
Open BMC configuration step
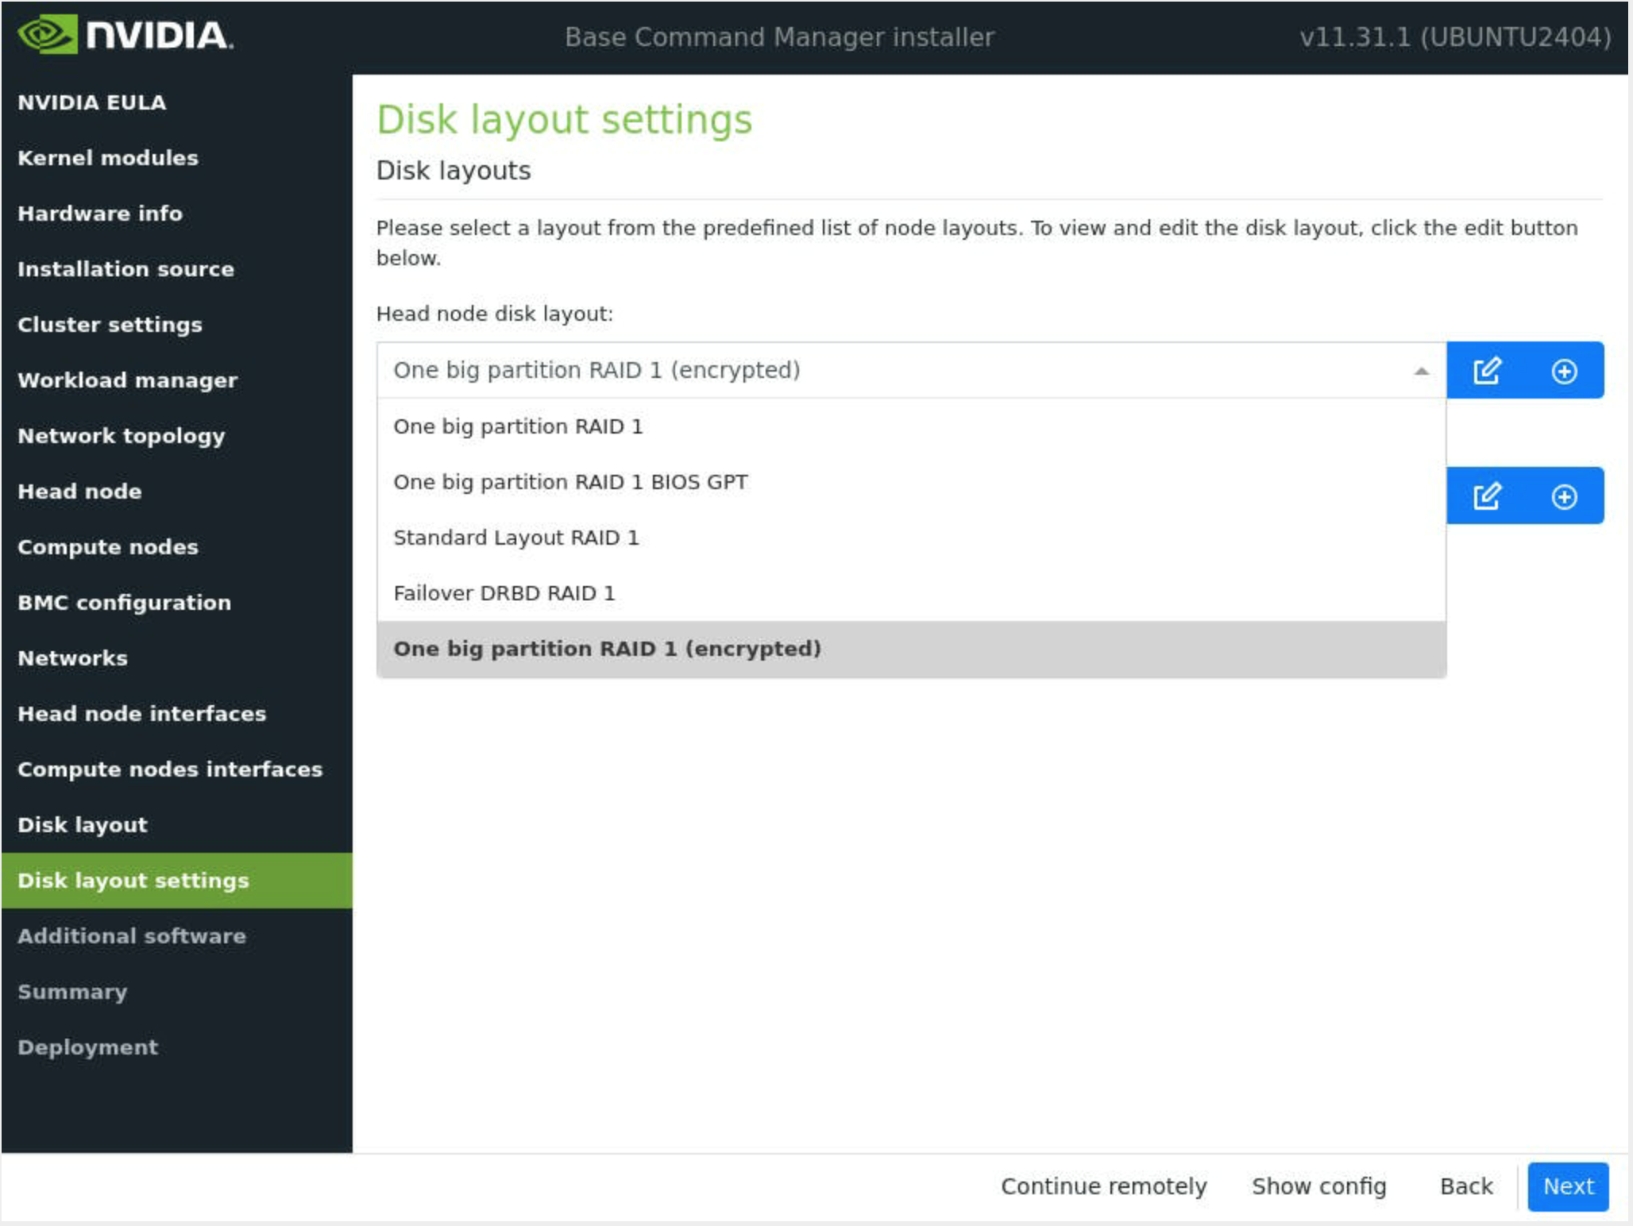(124, 603)
